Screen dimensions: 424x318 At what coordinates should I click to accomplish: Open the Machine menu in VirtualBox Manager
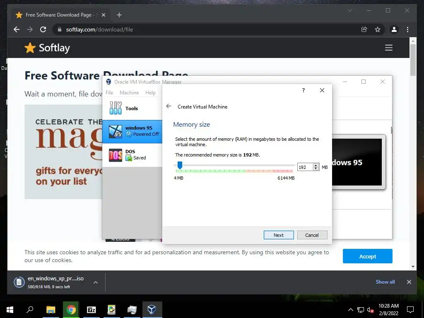(129, 92)
